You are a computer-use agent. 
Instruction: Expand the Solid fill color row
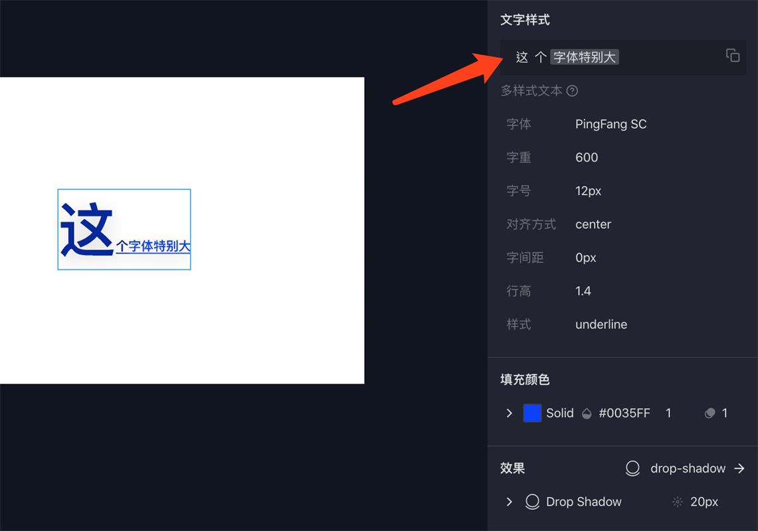click(509, 413)
